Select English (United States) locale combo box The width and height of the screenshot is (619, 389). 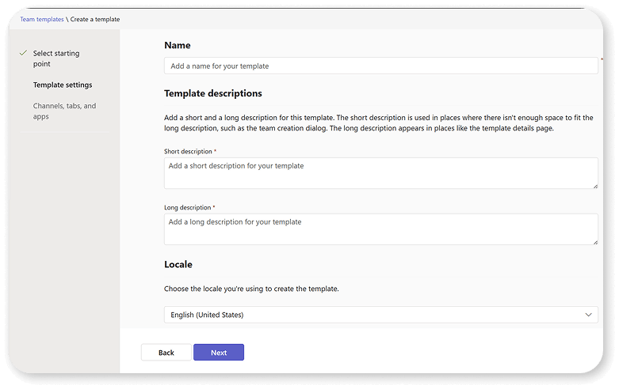point(381,315)
